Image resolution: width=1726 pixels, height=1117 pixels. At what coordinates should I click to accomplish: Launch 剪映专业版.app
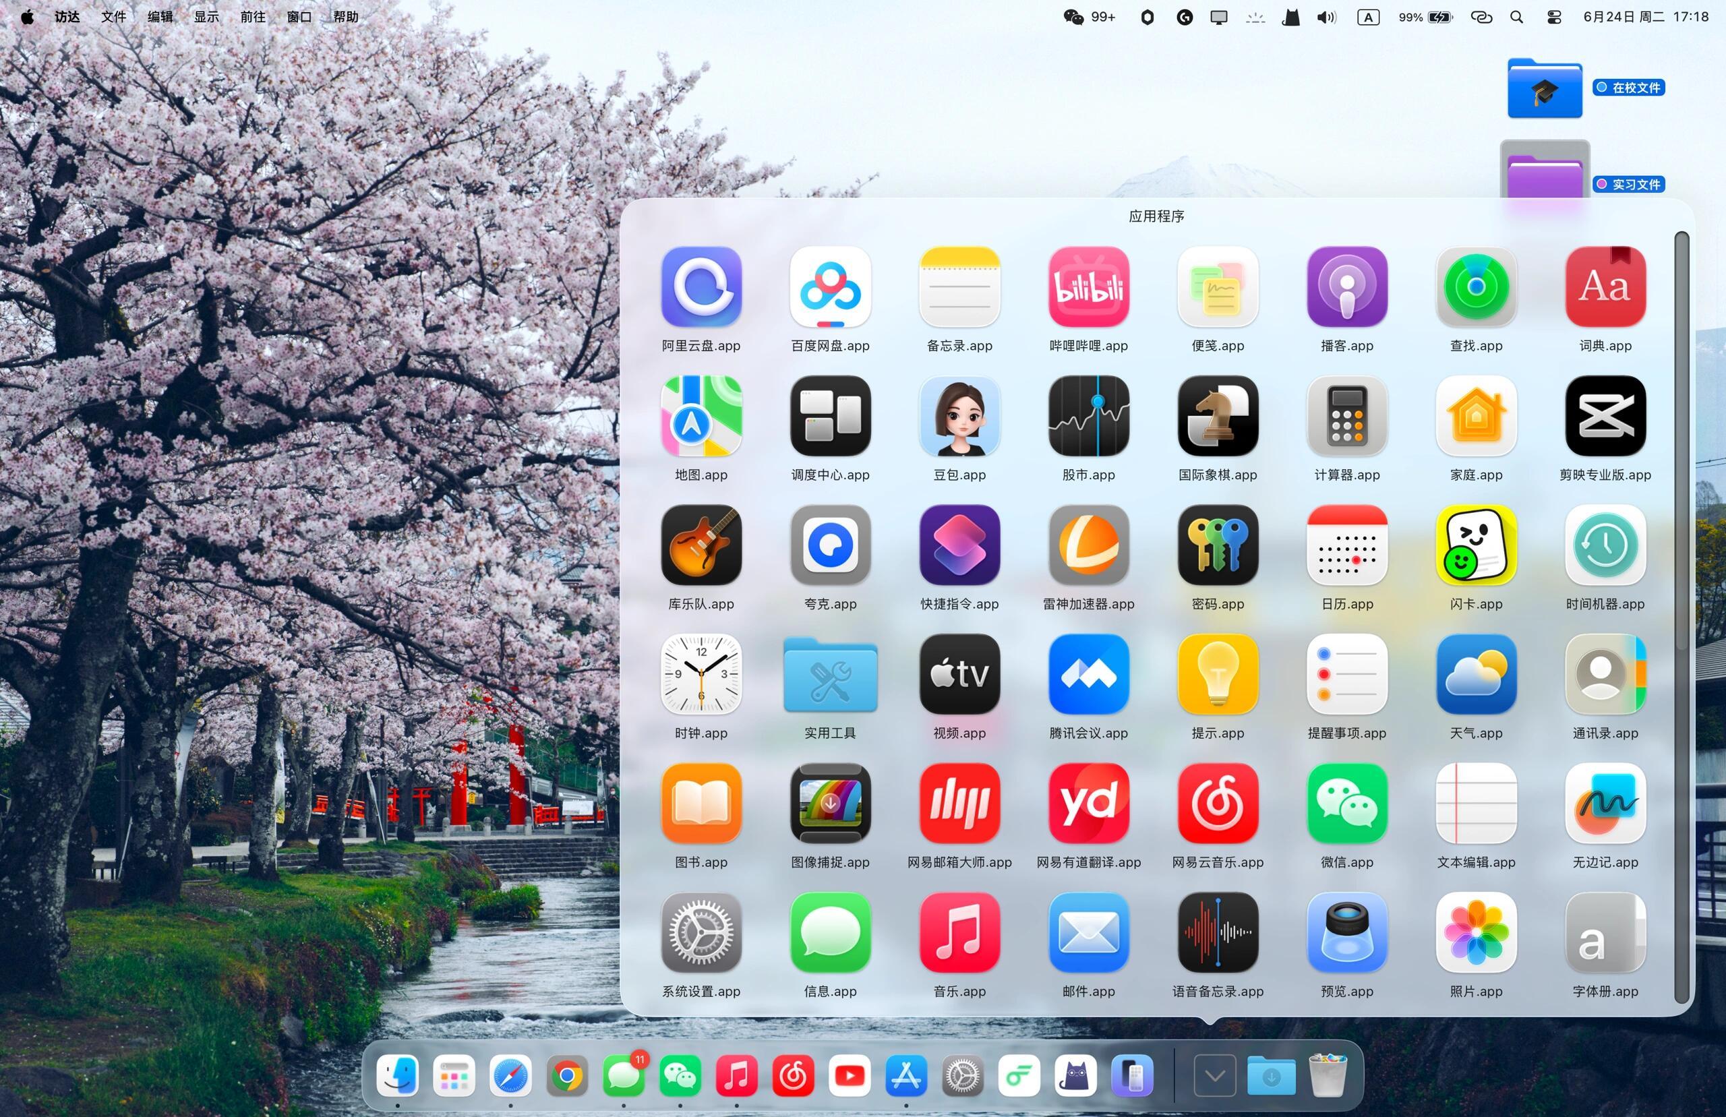[1605, 417]
